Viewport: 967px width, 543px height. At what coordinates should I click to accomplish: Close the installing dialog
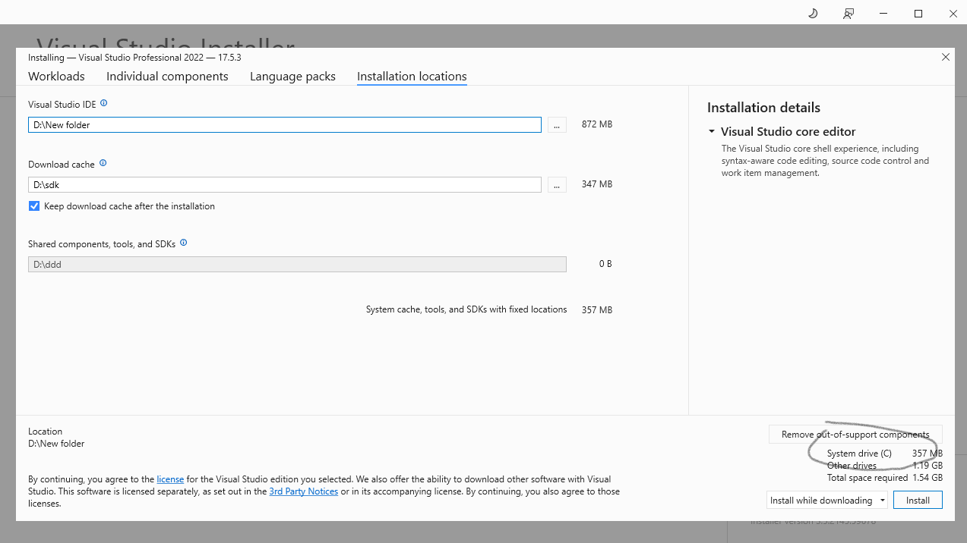point(946,57)
